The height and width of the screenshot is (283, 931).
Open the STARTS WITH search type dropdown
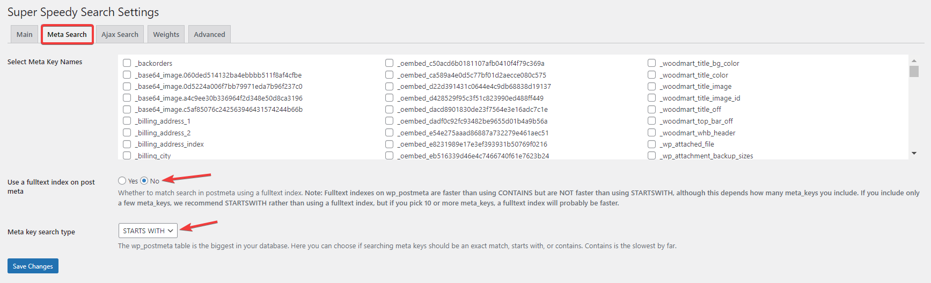click(148, 231)
